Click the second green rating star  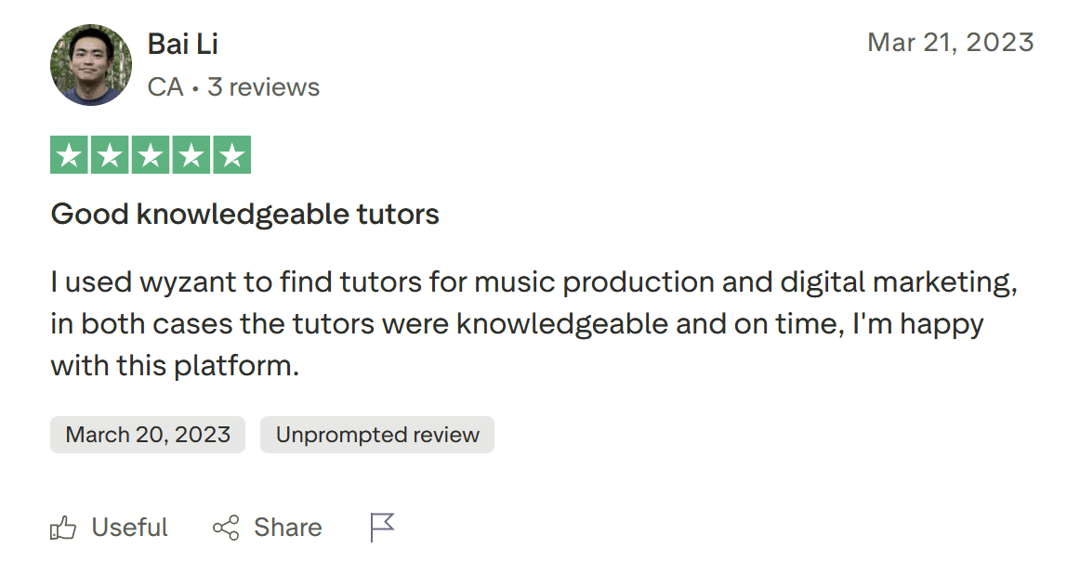pyautogui.click(x=110, y=155)
